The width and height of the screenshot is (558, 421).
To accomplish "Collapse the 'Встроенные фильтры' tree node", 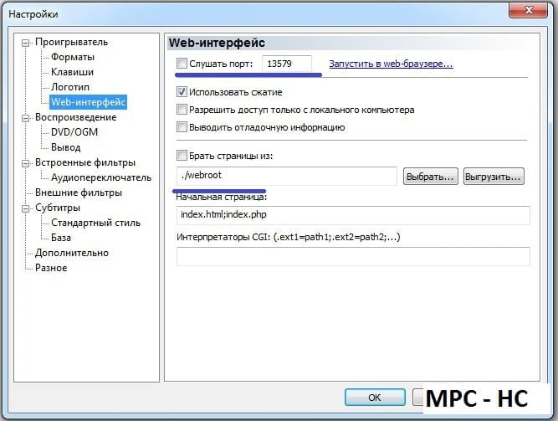I will (x=26, y=163).
